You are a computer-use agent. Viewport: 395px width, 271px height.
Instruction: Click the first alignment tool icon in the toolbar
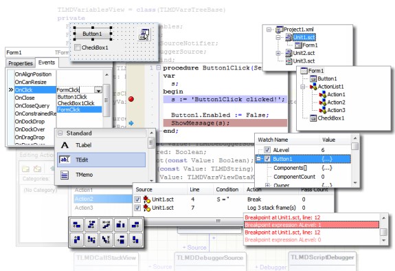[x=76, y=224]
